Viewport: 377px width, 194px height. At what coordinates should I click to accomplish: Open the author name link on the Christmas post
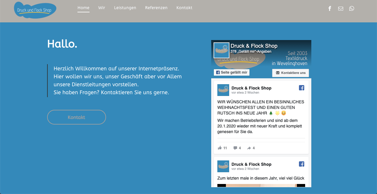pyautogui.click(x=252, y=88)
